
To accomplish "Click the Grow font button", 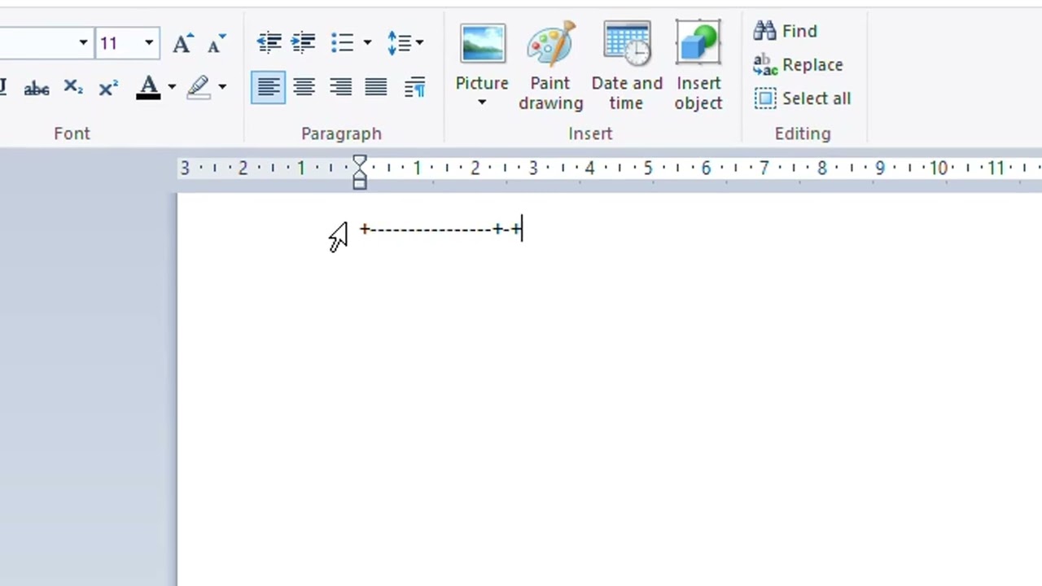I will point(182,43).
